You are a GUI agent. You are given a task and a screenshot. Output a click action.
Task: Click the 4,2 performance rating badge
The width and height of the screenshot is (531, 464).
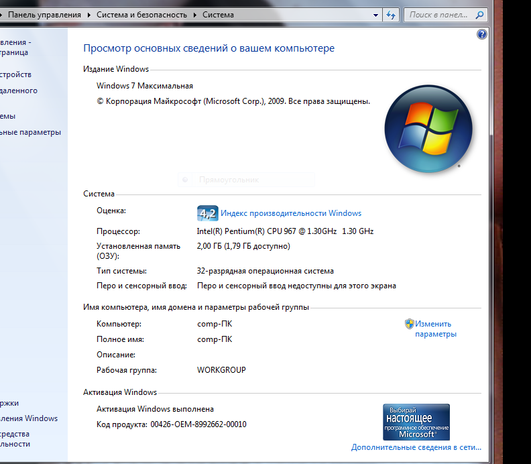coord(208,213)
